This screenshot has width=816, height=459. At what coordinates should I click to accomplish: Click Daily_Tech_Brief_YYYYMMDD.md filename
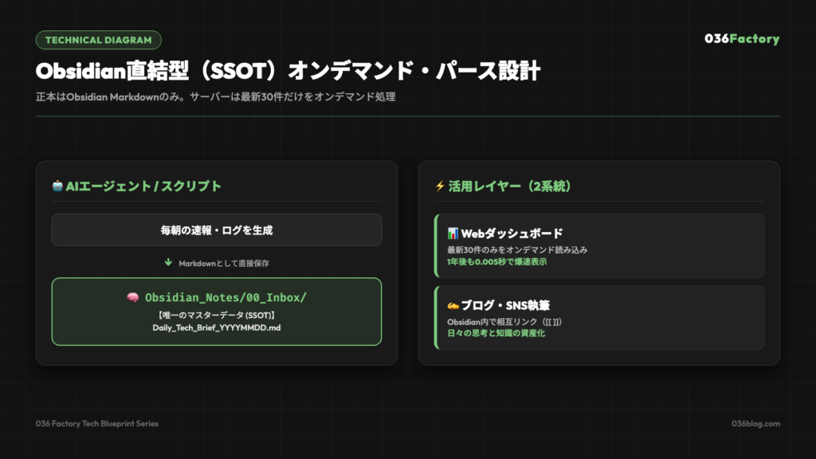click(x=217, y=328)
